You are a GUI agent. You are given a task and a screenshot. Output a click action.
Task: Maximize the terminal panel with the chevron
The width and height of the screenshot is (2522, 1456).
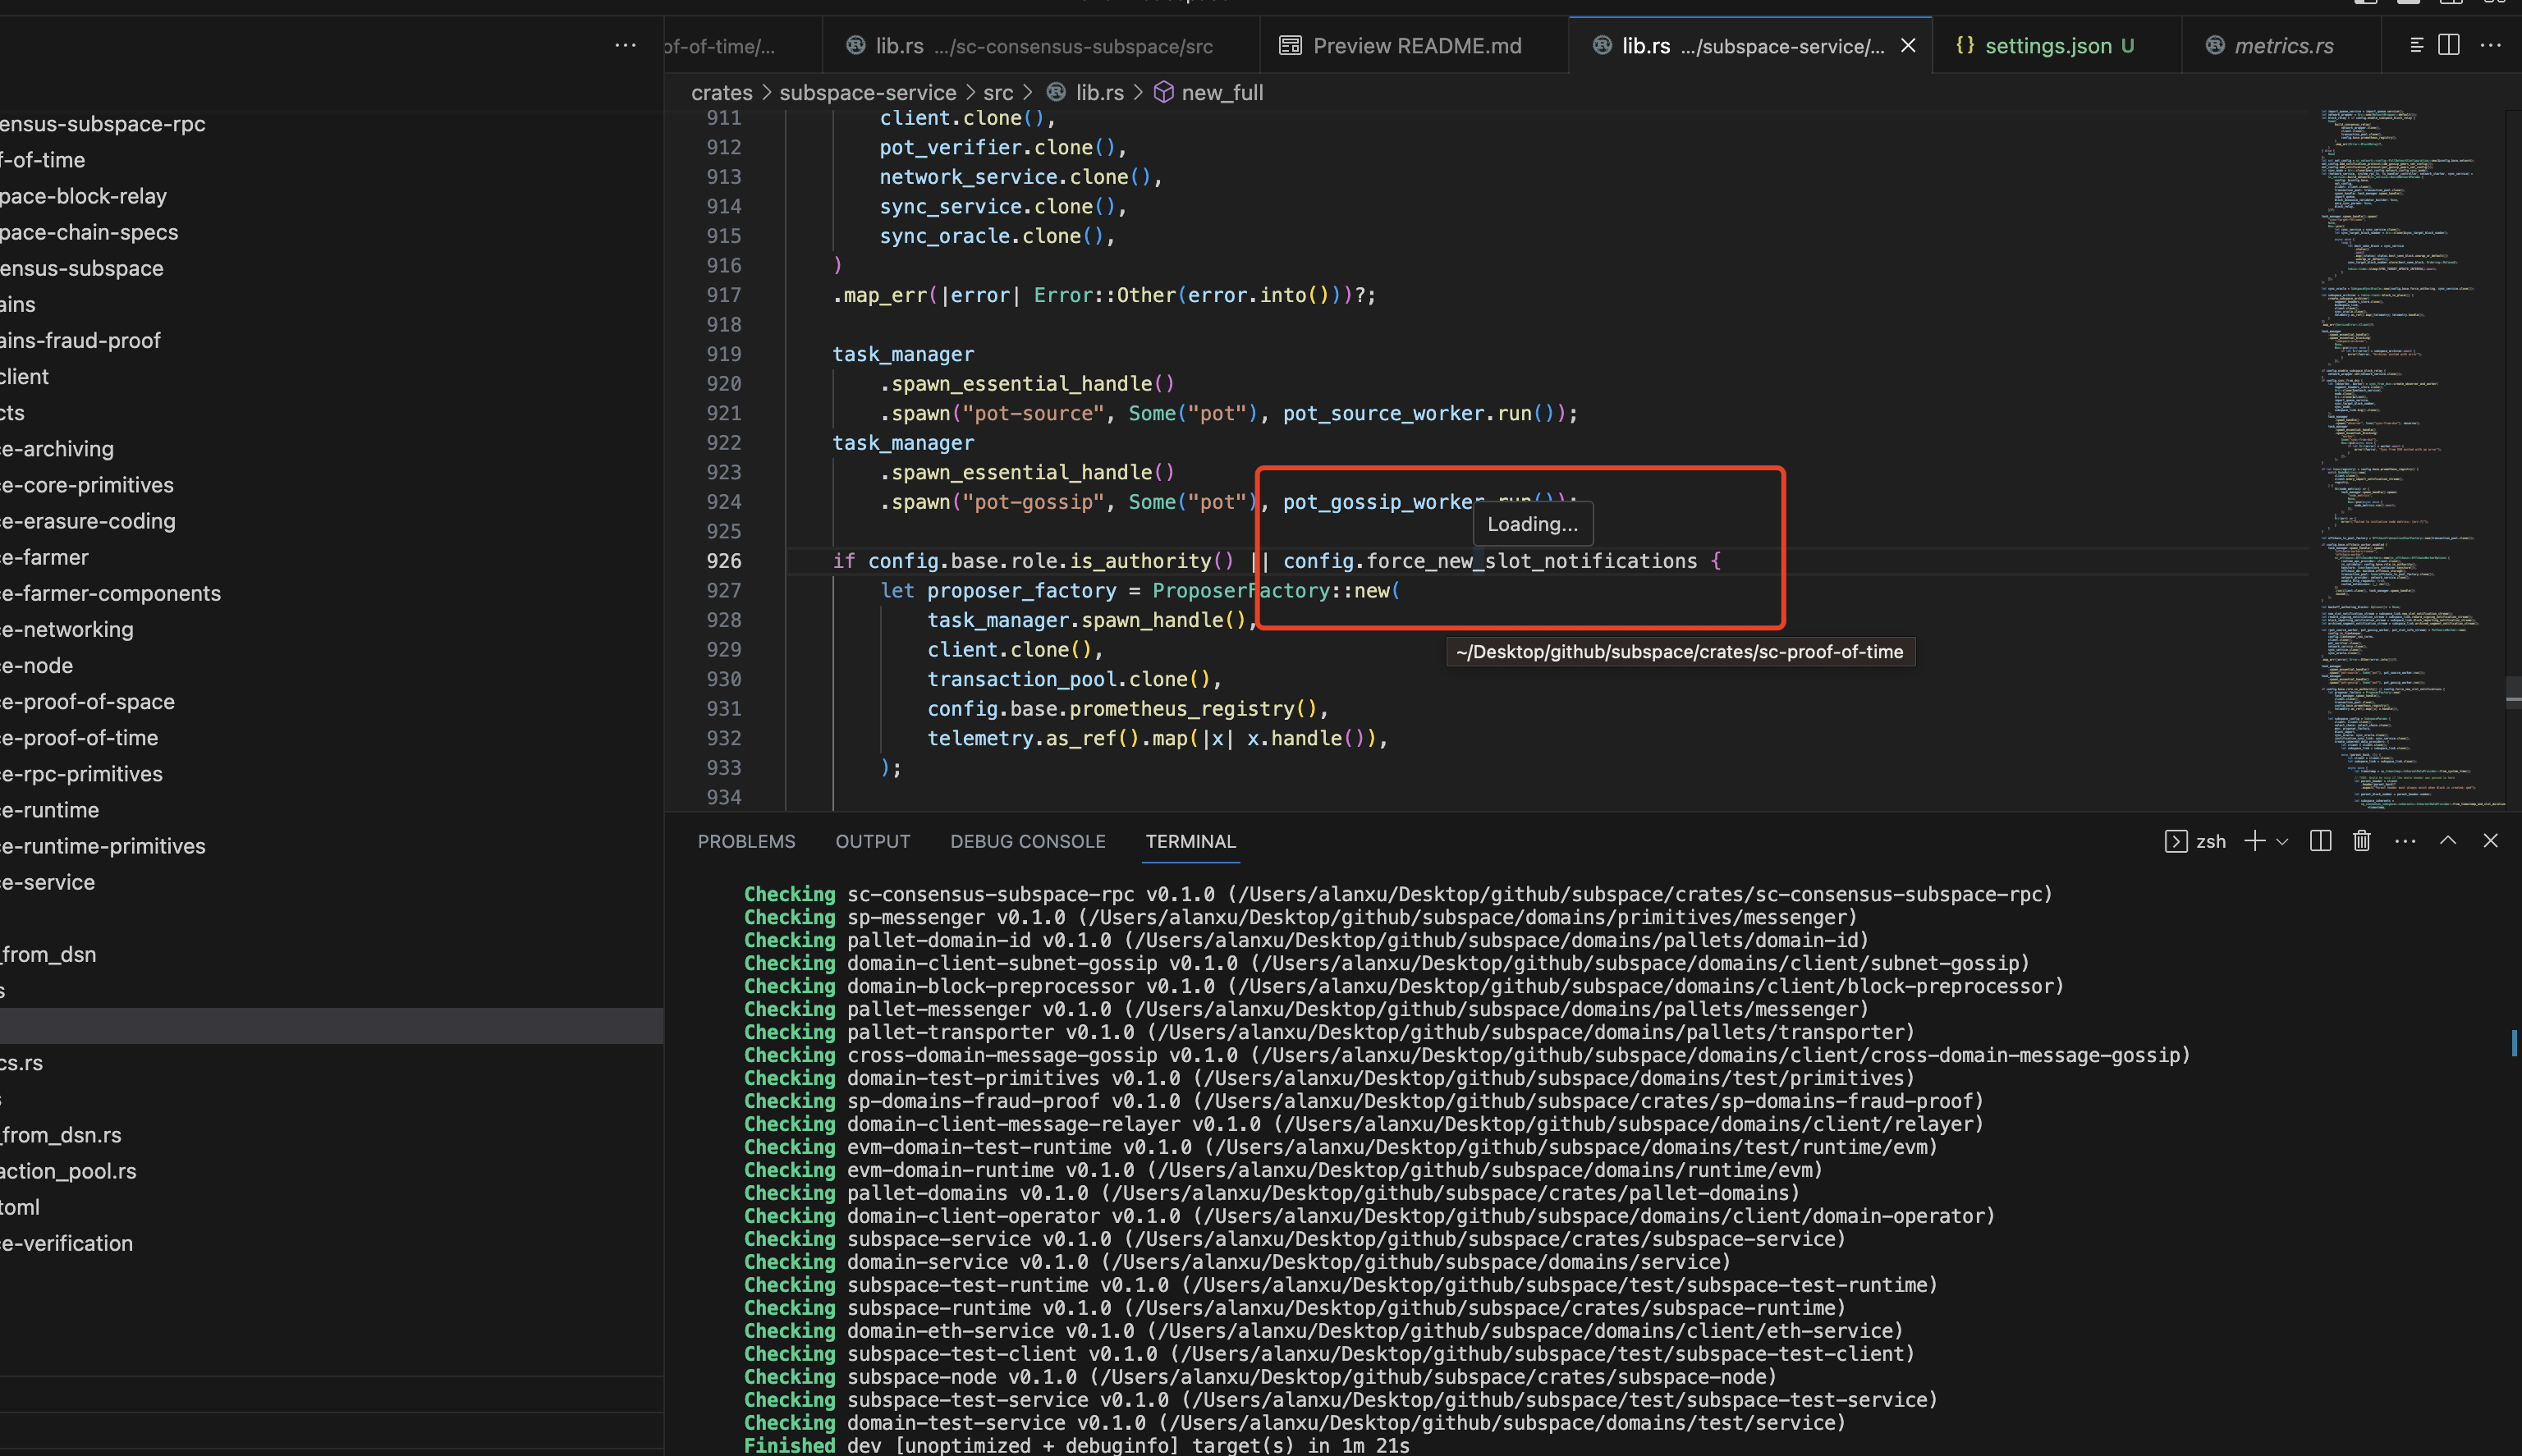click(2448, 841)
